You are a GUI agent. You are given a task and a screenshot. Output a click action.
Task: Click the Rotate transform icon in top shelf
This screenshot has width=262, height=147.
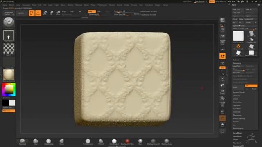click(58, 13)
